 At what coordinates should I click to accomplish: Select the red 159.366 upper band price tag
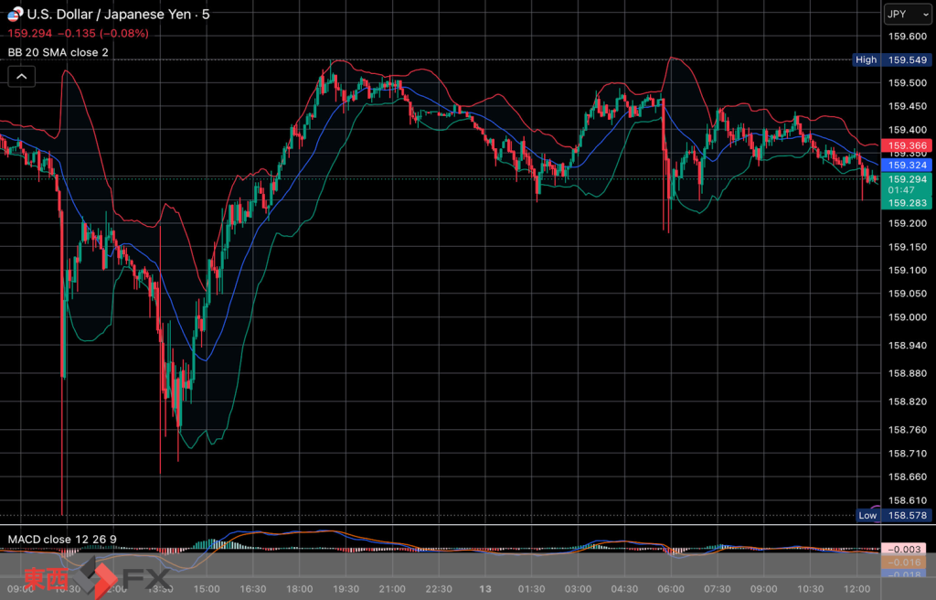tap(906, 145)
